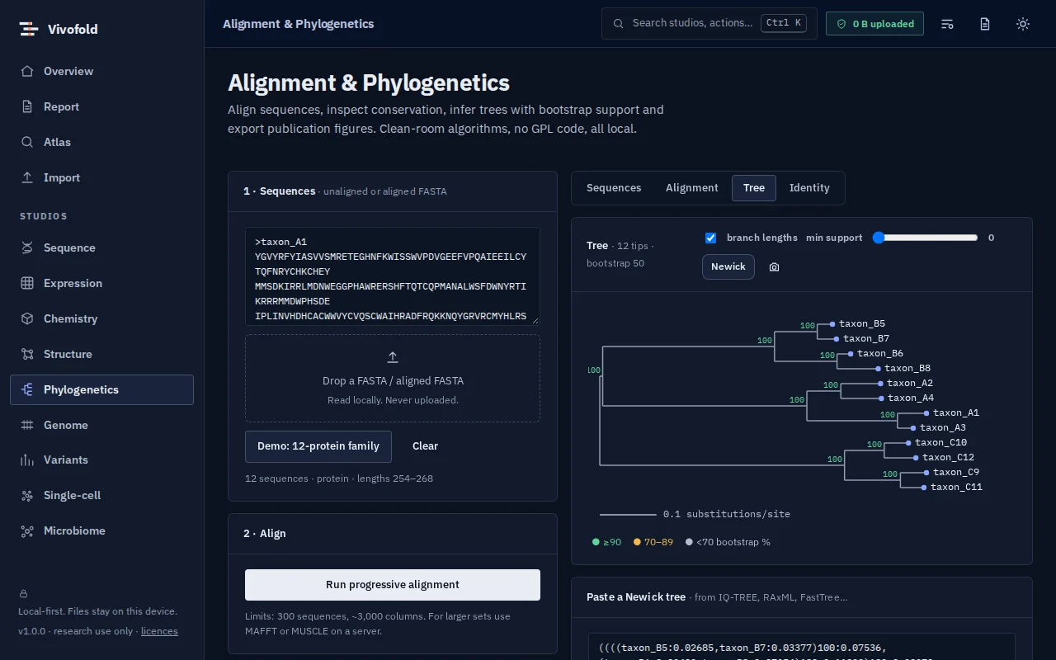Click the shield icon in upload badge
This screenshot has width=1056, height=660.
[x=841, y=24]
